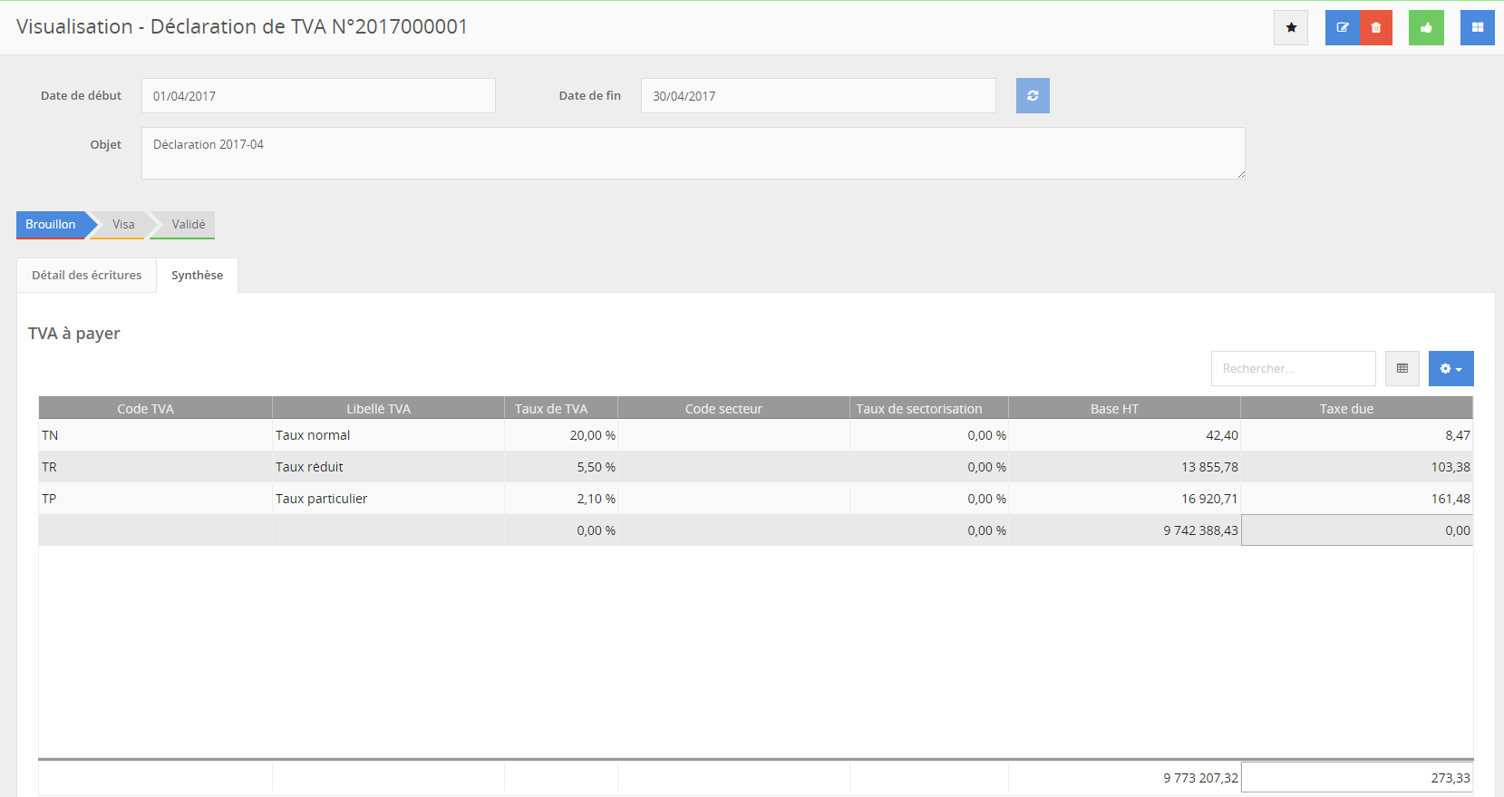Select the Visa status step
The image size is (1504, 797).
click(123, 224)
